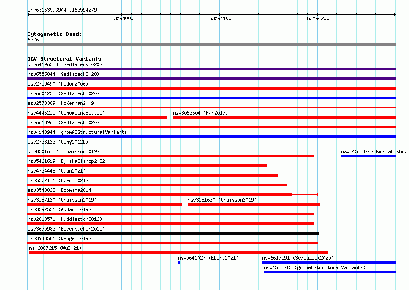Click nsv6604238 (Sedlazeck2020) label
The image size is (409, 290).
63,93
